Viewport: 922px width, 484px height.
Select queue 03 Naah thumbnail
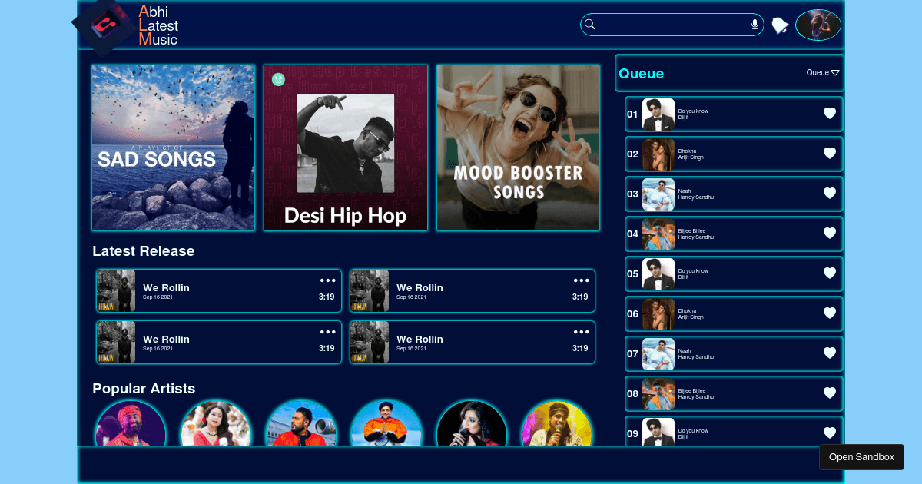point(658,194)
